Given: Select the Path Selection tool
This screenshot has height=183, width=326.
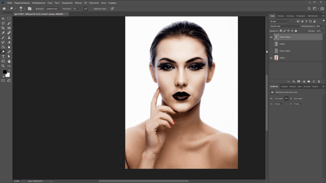Looking at the screenshot, I should pyautogui.click(x=9, y=56).
